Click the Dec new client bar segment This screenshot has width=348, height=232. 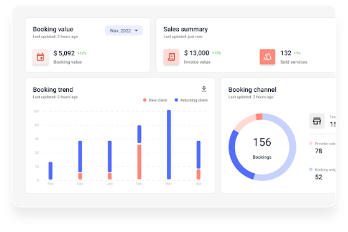point(80,176)
